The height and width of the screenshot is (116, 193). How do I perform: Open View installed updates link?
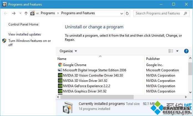tap(24, 34)
